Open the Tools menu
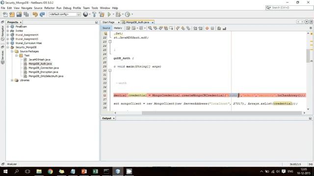 95,8
